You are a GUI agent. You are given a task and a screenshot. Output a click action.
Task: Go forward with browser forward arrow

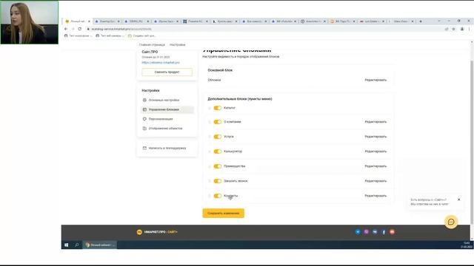point(73,29)
